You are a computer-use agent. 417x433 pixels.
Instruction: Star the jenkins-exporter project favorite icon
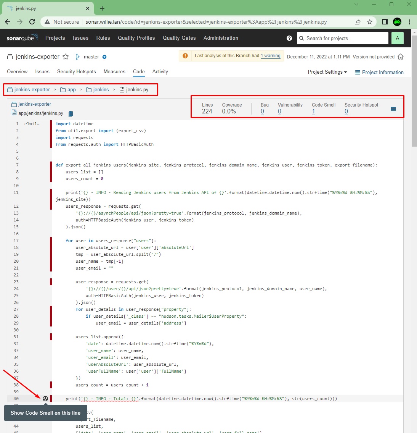pyautogui.click(x=65, y=57)
